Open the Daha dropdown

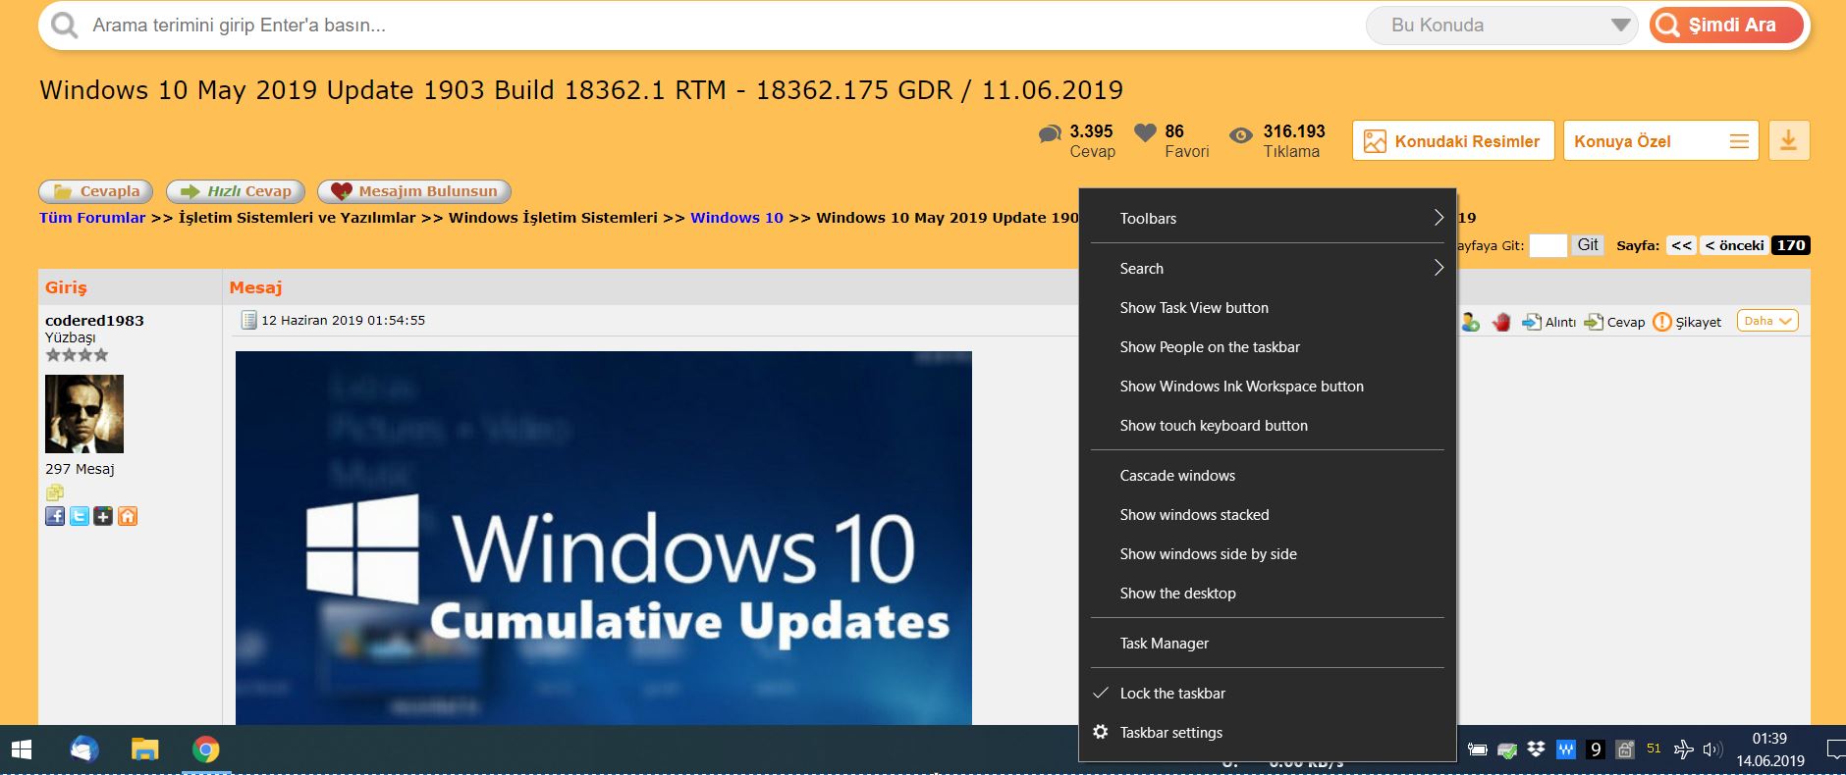pyautogui.click(x=1767, y=321)
